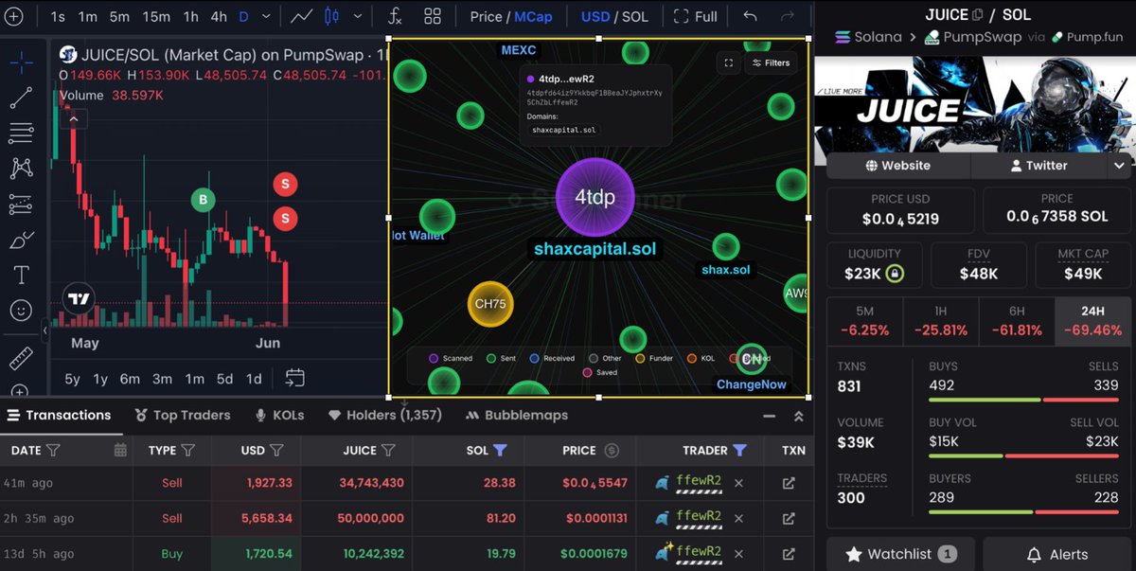Image resolution: width=1136 pixels, height=571 pixels.
Task: Select the crosshair cursor tool
Action: pos(21,62)
